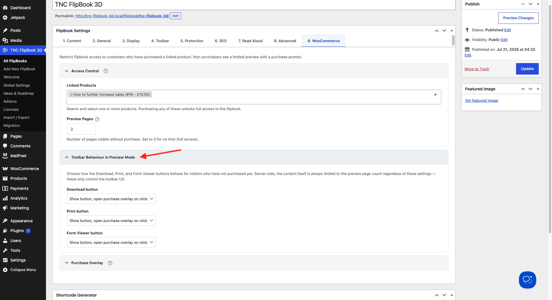Click the Set featured image link
This screenshot has width=552, height=300.
pos(482,101)
